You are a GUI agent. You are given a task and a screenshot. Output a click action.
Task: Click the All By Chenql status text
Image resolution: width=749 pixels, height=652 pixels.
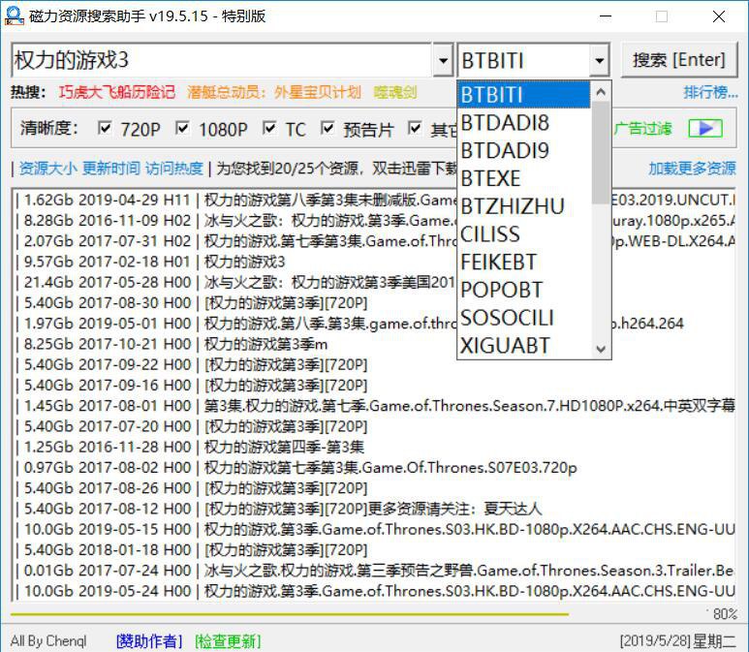click(x=48, y=640)
